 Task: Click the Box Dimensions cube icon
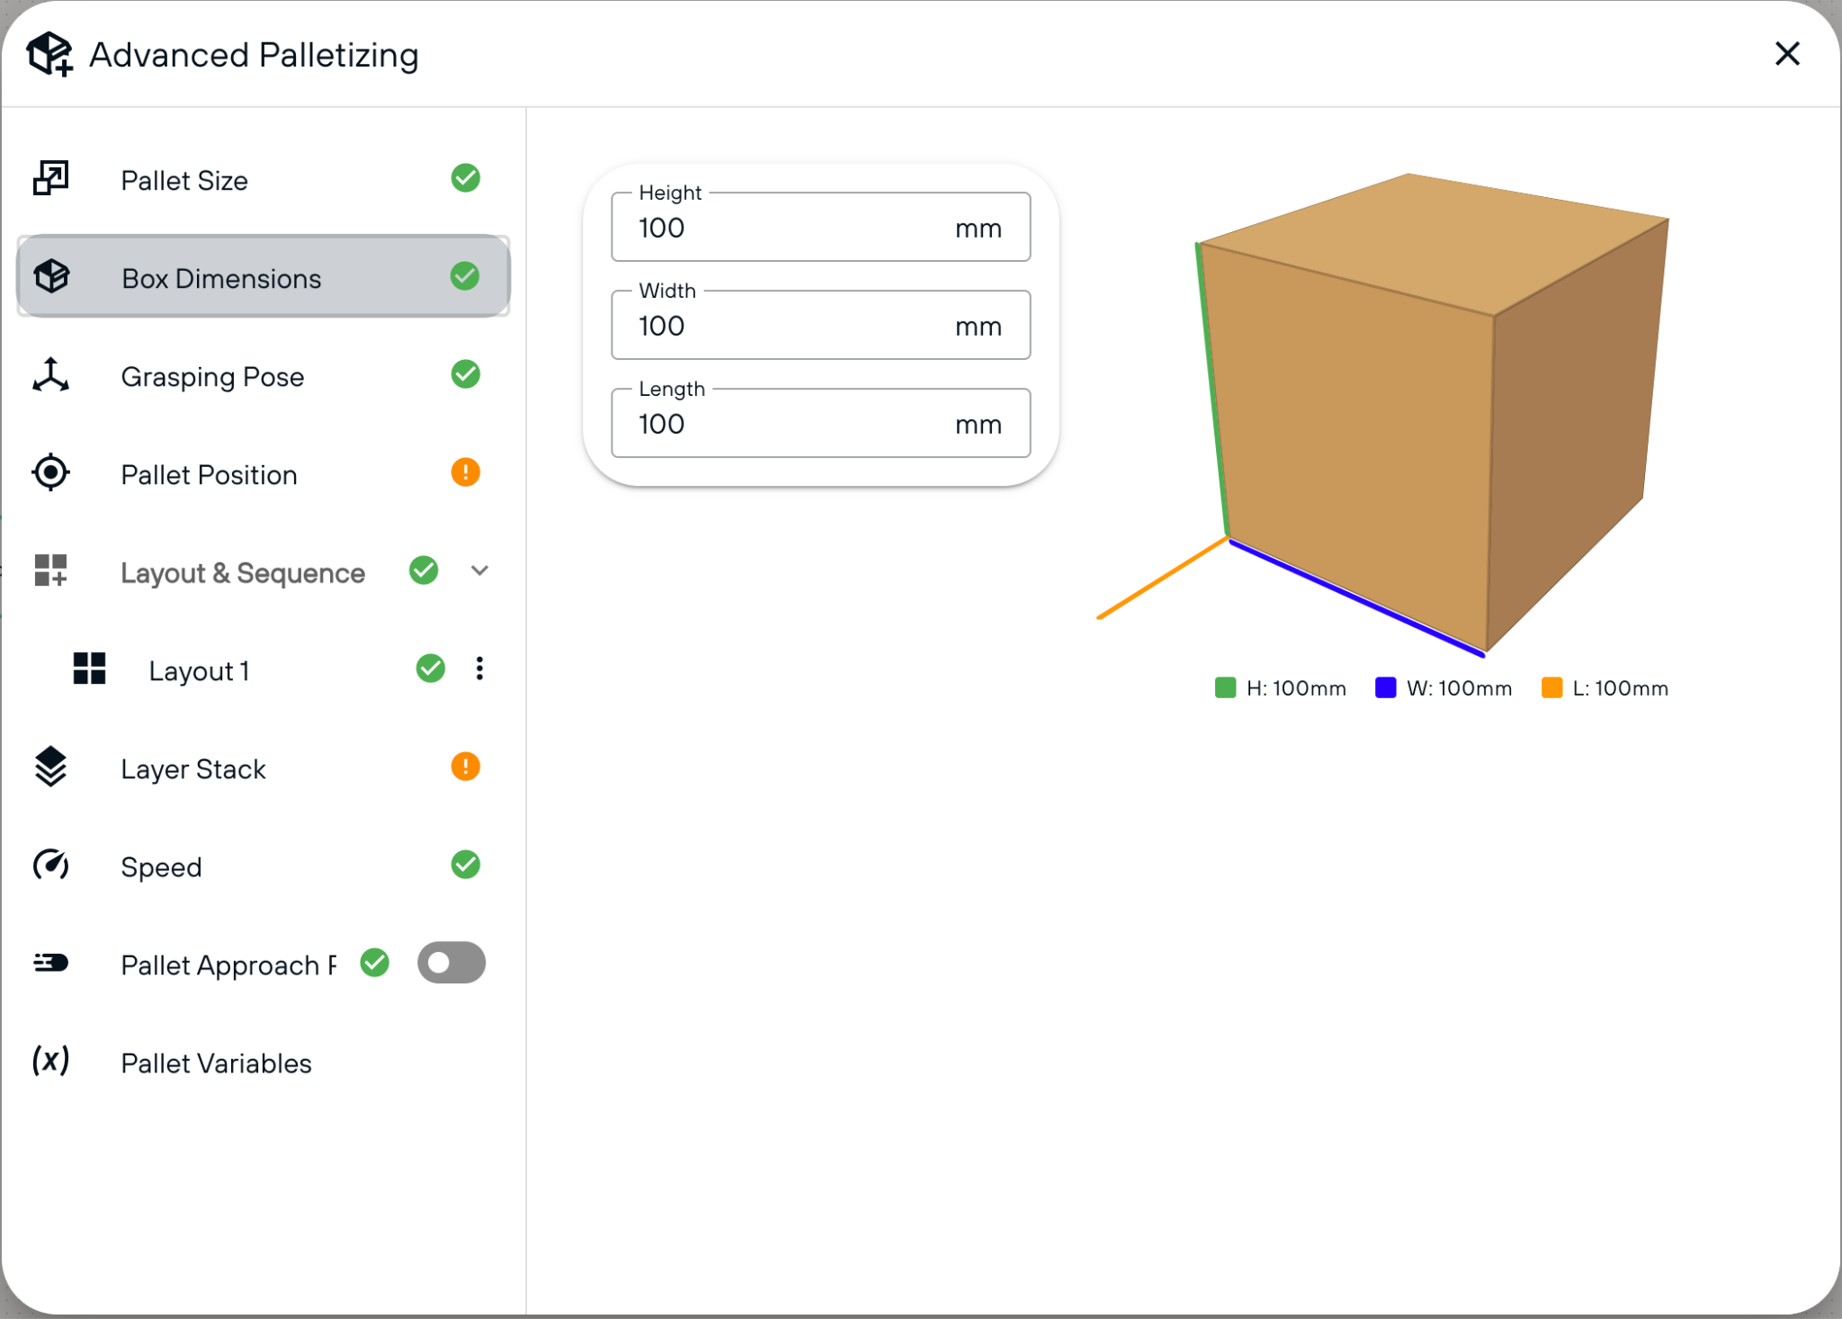[51, 276]
